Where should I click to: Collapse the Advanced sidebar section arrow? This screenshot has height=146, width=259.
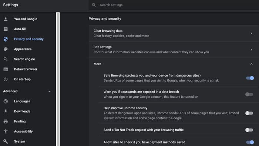[x=49, y=91]
